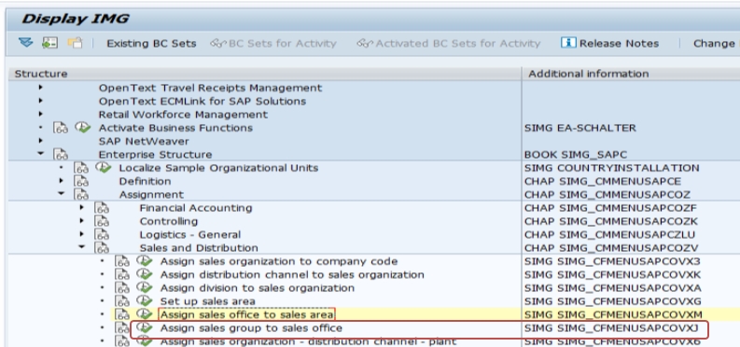Image resolution: width=740 pixels, height=347 pixels.
Task: Click the SIMG SIMG_CFMENUSAPCOVX3 cell
Action: point(612,261)
